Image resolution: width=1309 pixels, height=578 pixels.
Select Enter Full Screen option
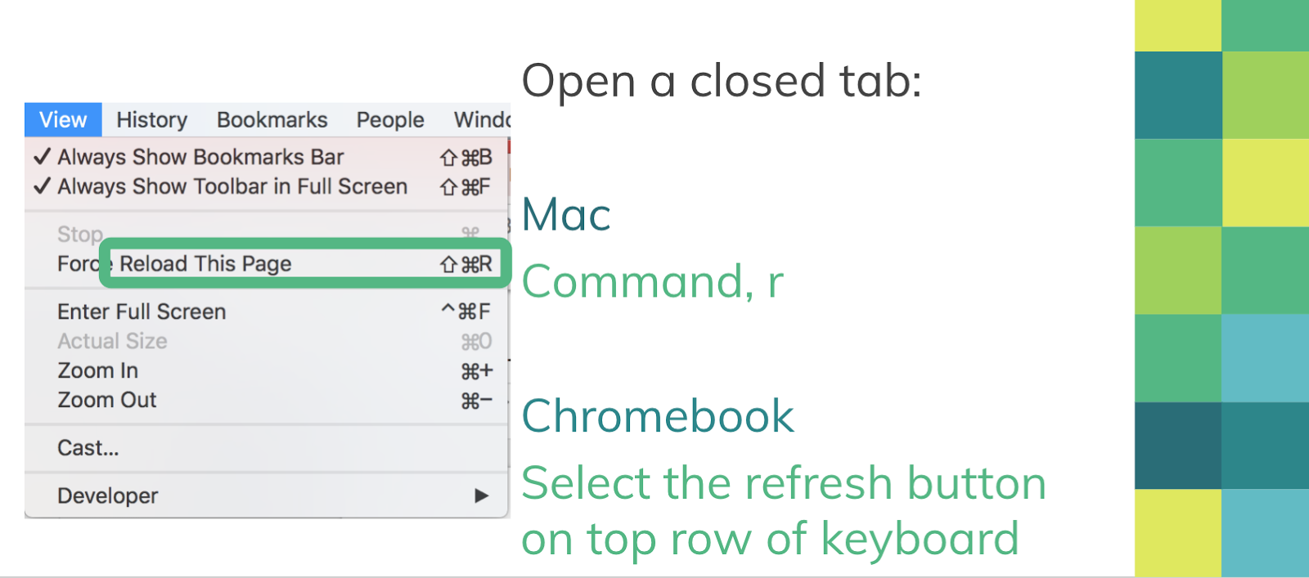(142, 311)
